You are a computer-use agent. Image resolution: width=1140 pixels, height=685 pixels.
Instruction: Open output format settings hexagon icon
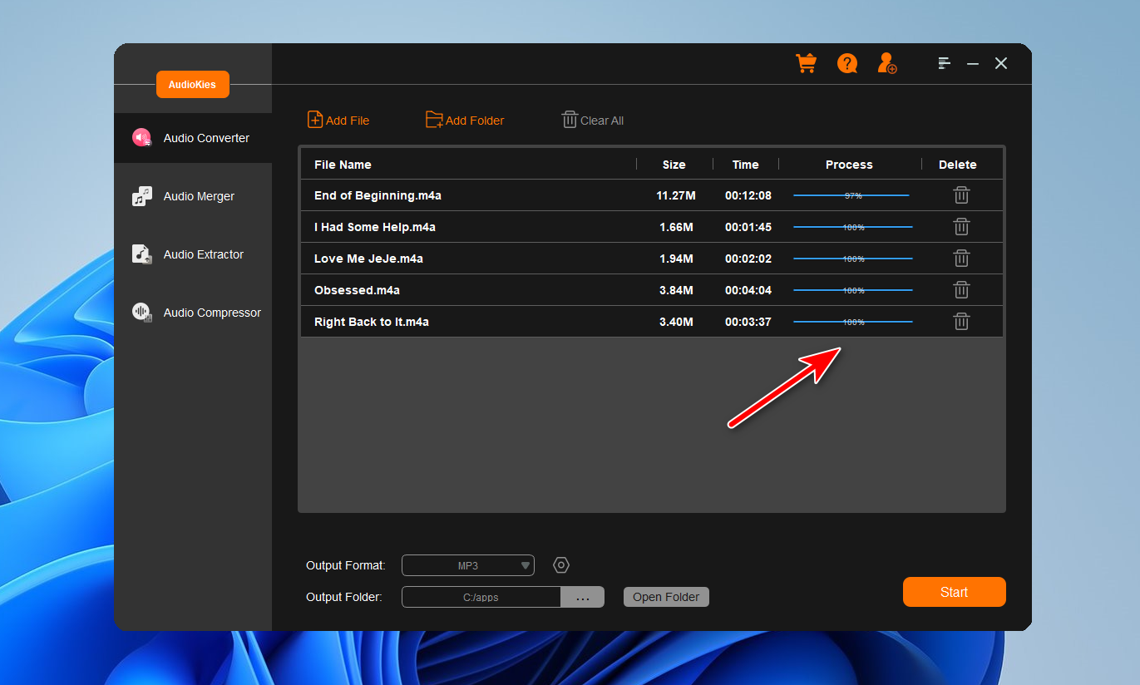(561, 565)
